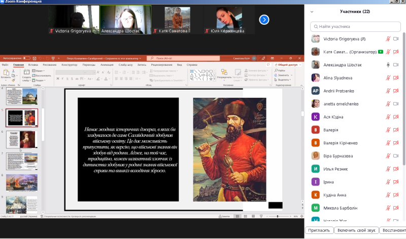406x239 pixels.
Task: Open Reading view from status bar
Action: pyautogui.click(x=253, y=216)
